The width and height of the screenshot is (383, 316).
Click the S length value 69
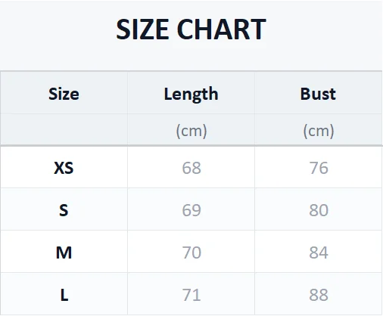(x=191, y=210)
